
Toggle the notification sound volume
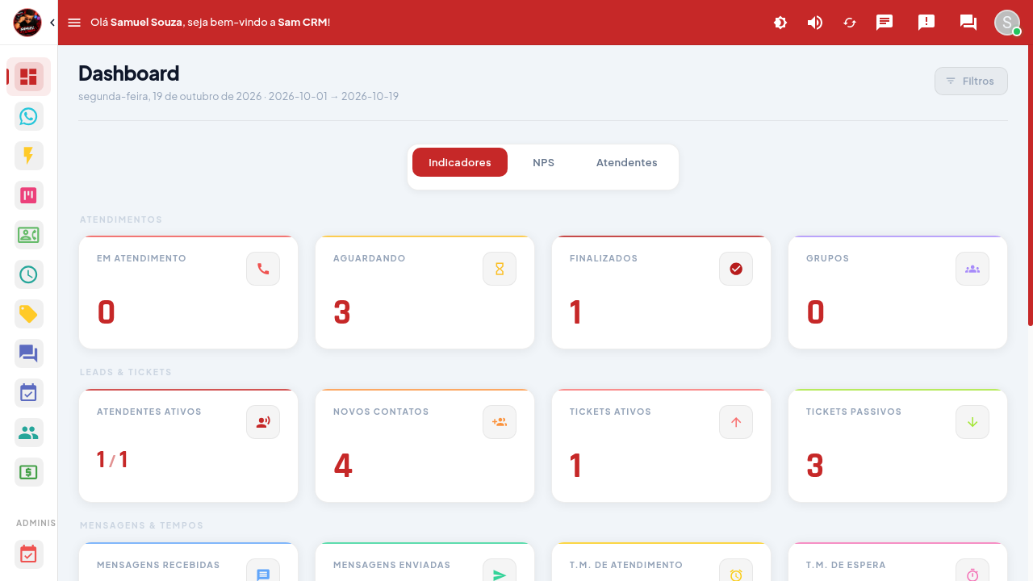815,23
